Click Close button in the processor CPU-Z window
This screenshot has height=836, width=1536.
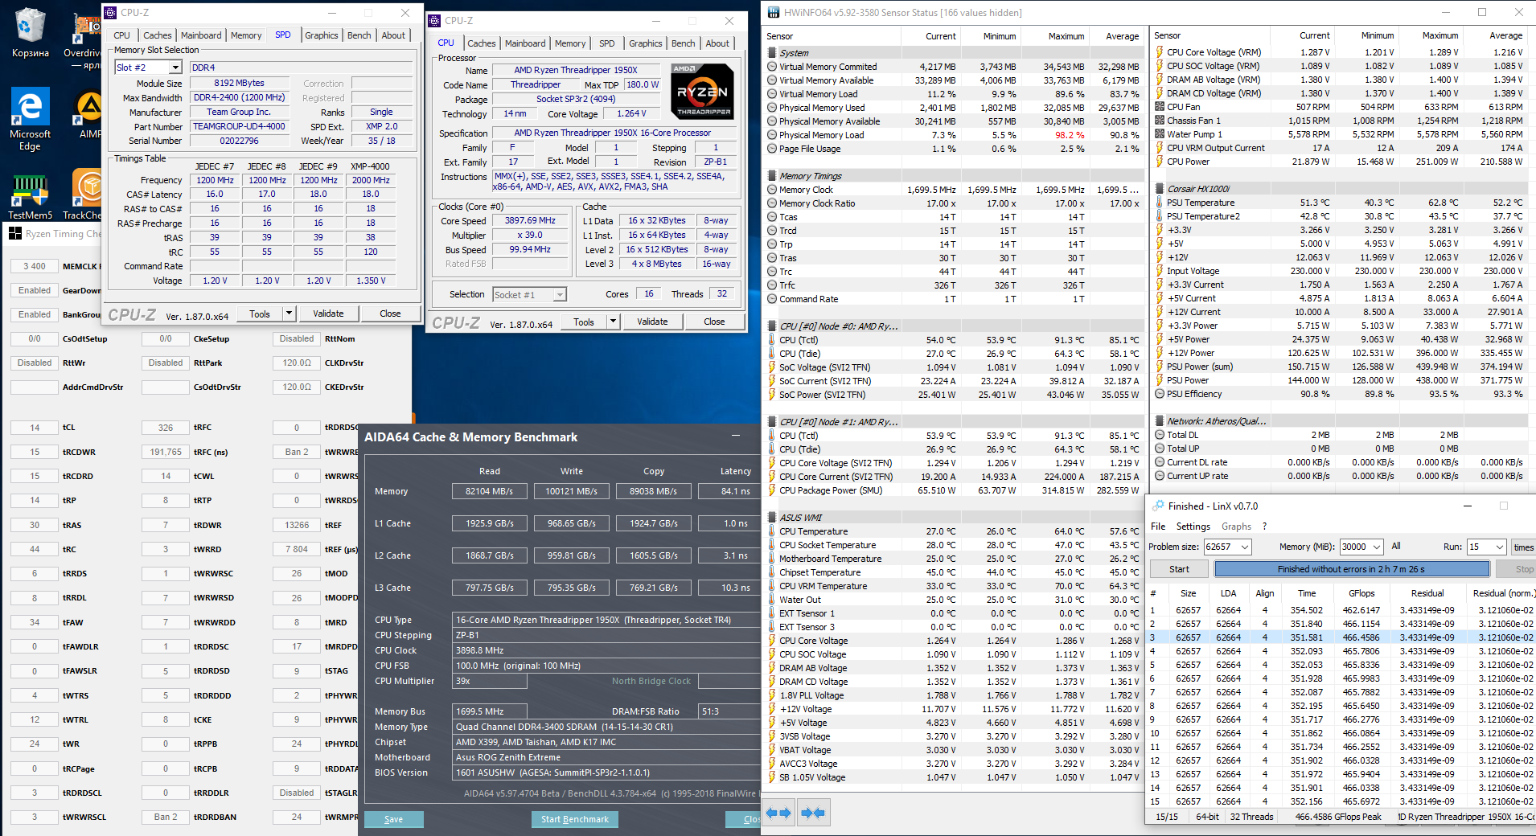point(714,322)
